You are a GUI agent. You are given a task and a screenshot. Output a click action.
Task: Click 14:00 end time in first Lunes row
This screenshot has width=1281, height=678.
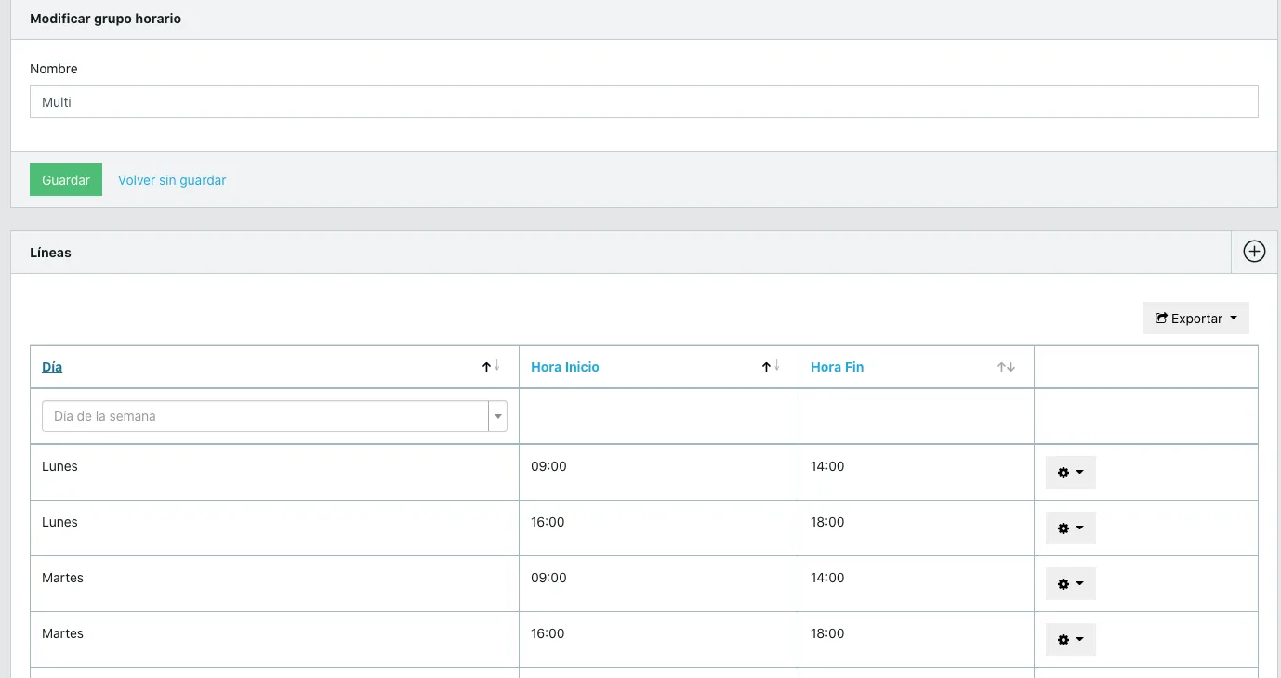(827, 466)
